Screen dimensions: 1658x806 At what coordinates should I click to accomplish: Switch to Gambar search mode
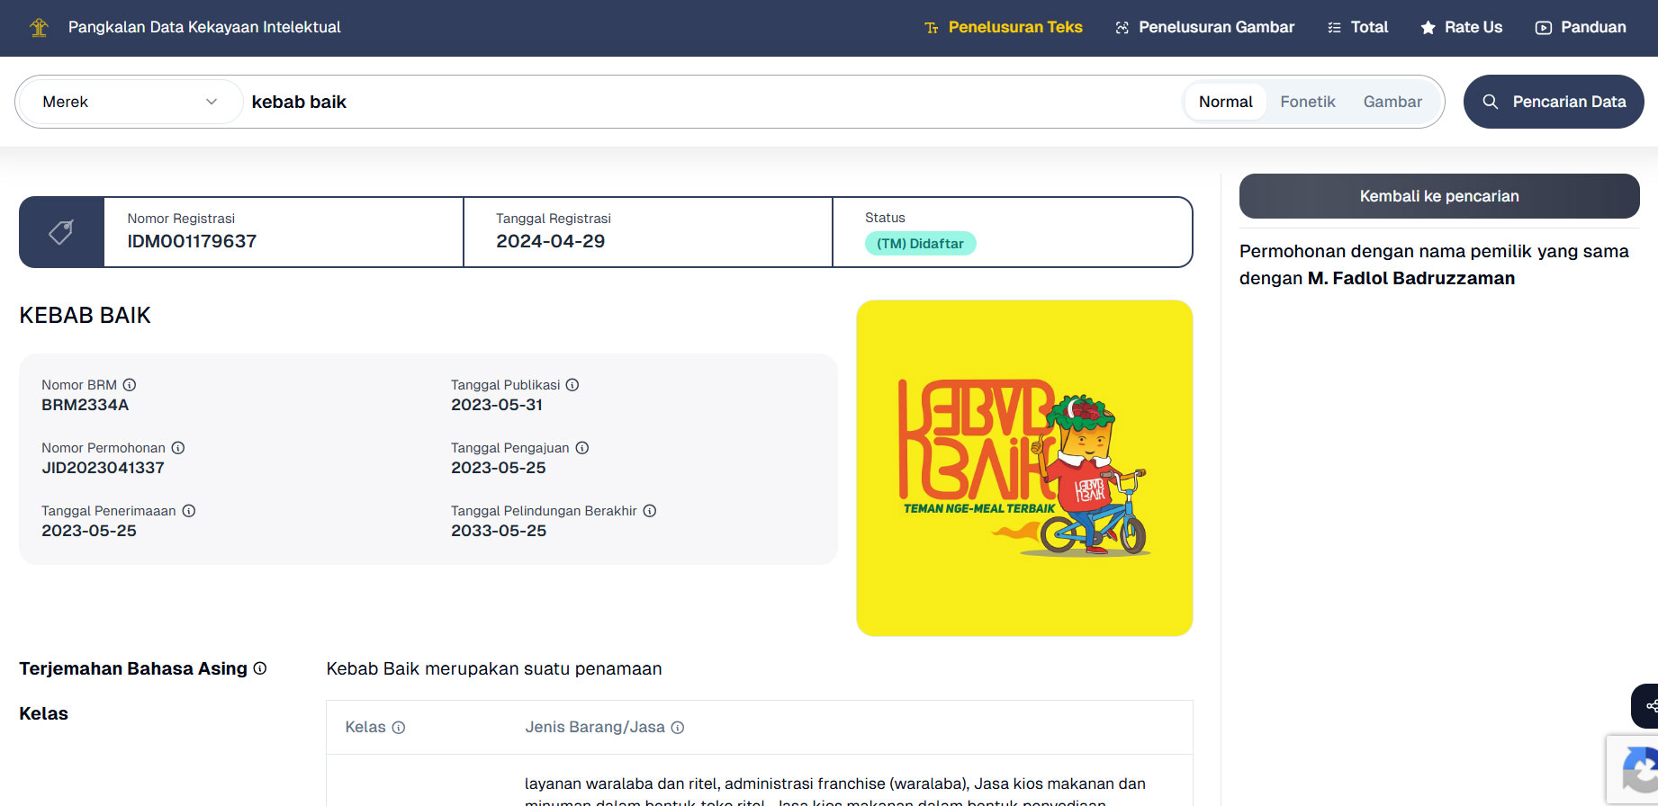[x=1392, y=102]
